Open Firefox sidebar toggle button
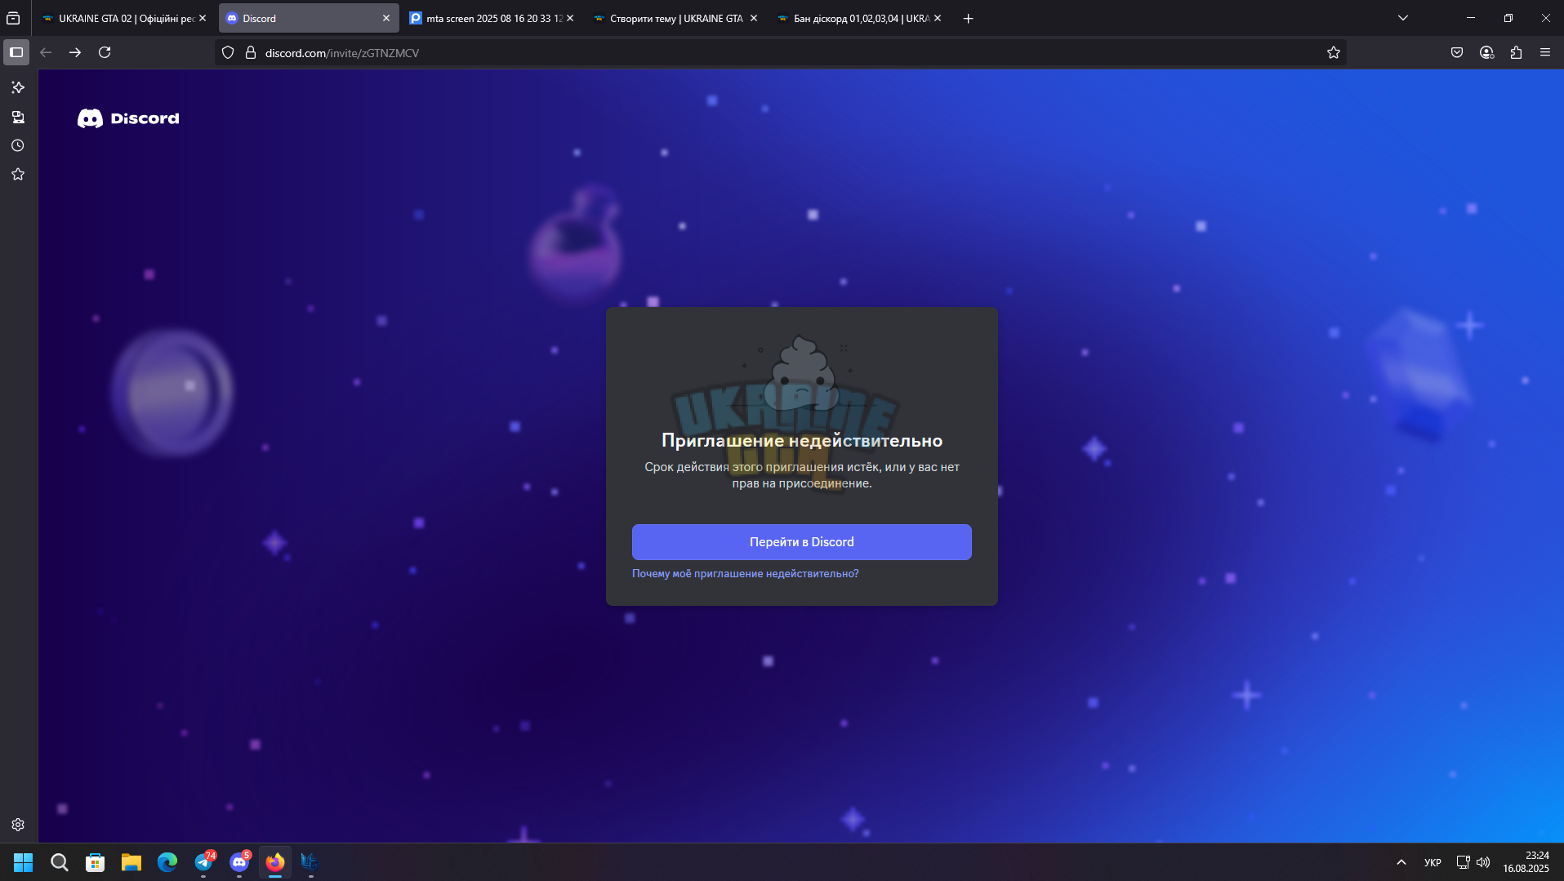Viewport: 1564px width, 881px height. click(16, 52)
